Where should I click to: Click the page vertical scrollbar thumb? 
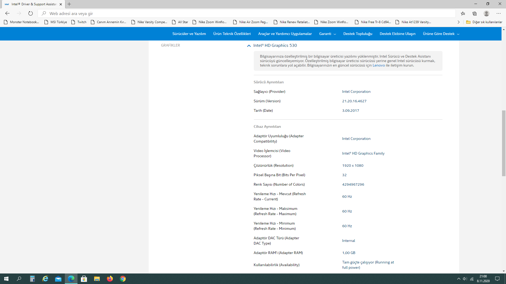(504, 143)
